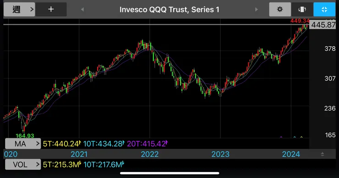Expand the MA indicator selector
This screenshot has width=339, height=178.
[23, 144]
